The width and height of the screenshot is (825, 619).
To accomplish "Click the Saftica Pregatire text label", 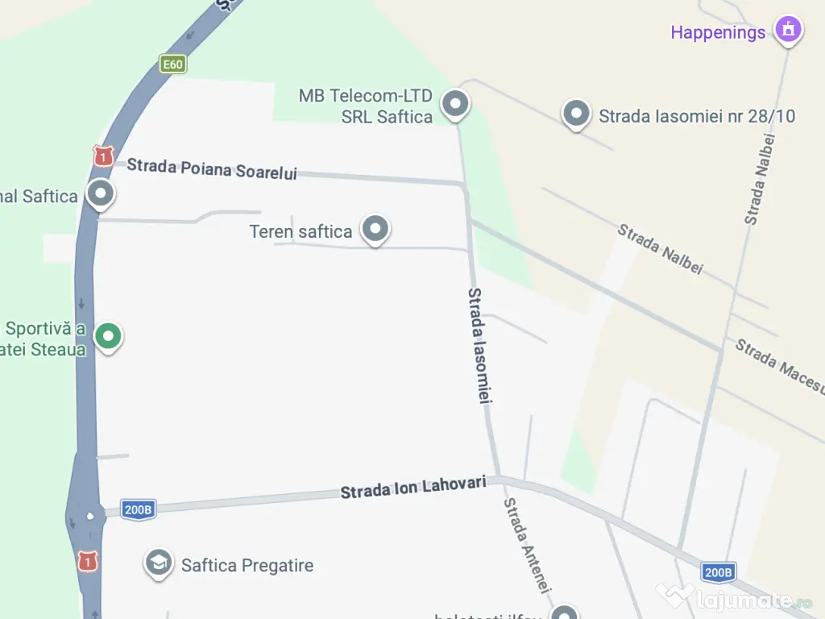I will [x=247, y=565].
